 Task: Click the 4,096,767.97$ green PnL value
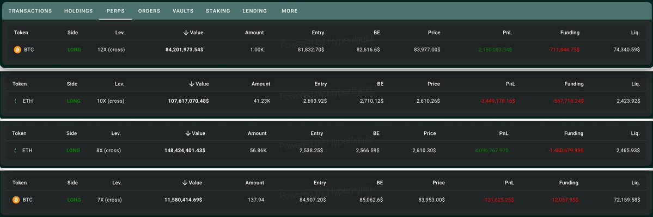pyautogui.click(x=491, y=151)
